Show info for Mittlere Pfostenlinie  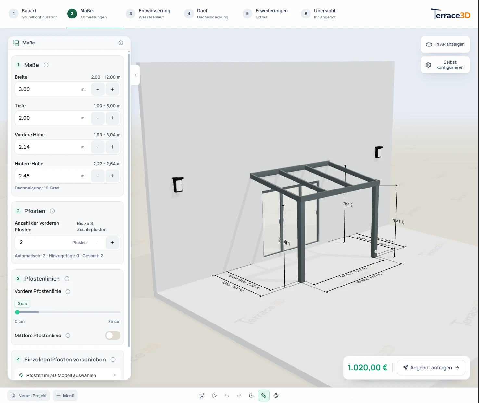68,336
